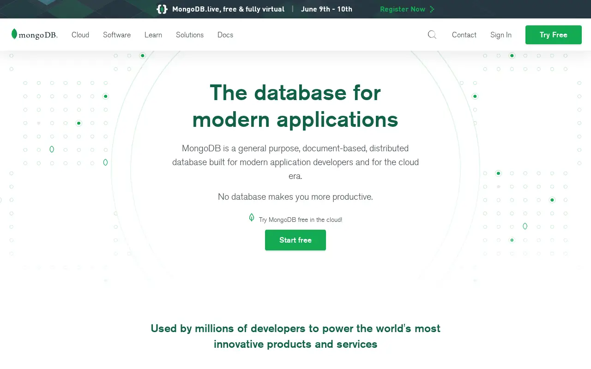Open the Docs menu

tap(225, 35)
